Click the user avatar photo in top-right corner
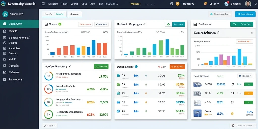 pos(248,4)
